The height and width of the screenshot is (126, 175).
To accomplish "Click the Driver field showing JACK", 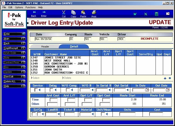I will 121,39.
